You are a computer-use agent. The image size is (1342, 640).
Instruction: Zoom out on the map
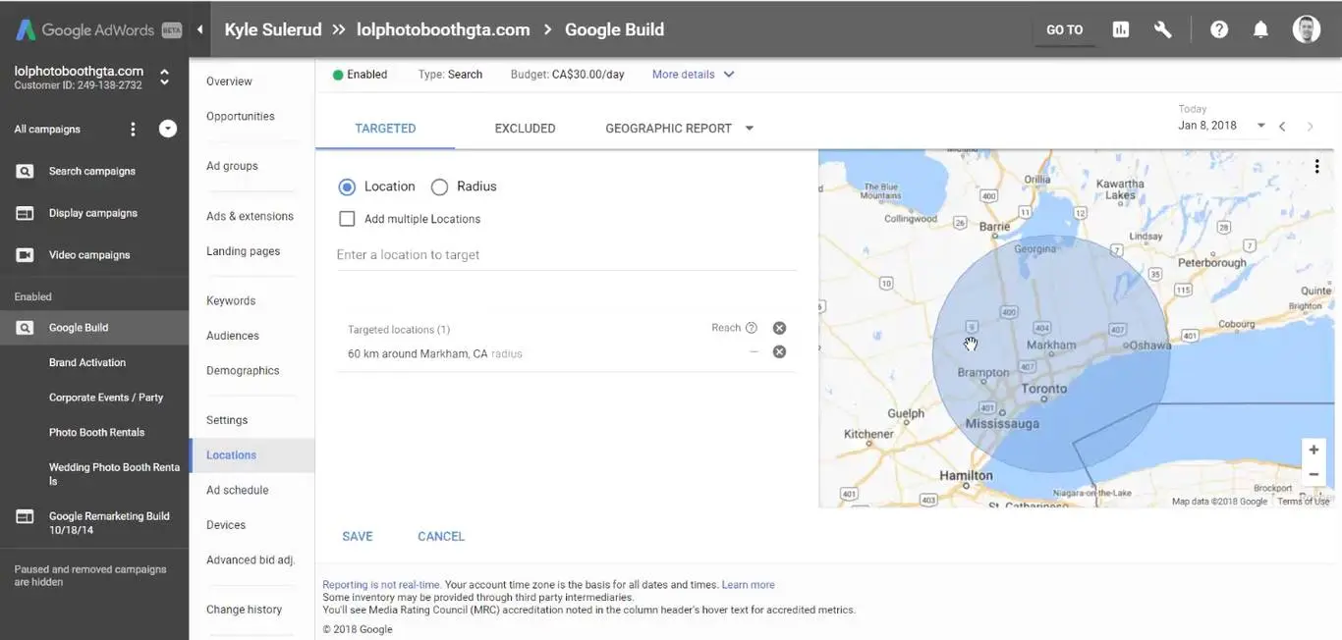coord(1314,474)
